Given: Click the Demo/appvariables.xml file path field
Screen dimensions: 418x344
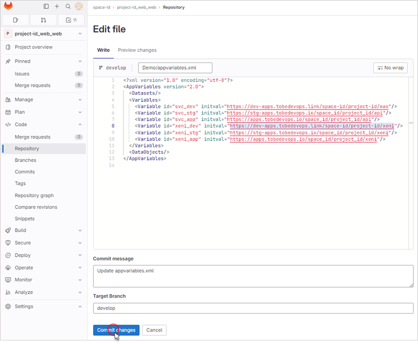Looking at the screenshot, I should pyautogui.click(x=175, y=68).
